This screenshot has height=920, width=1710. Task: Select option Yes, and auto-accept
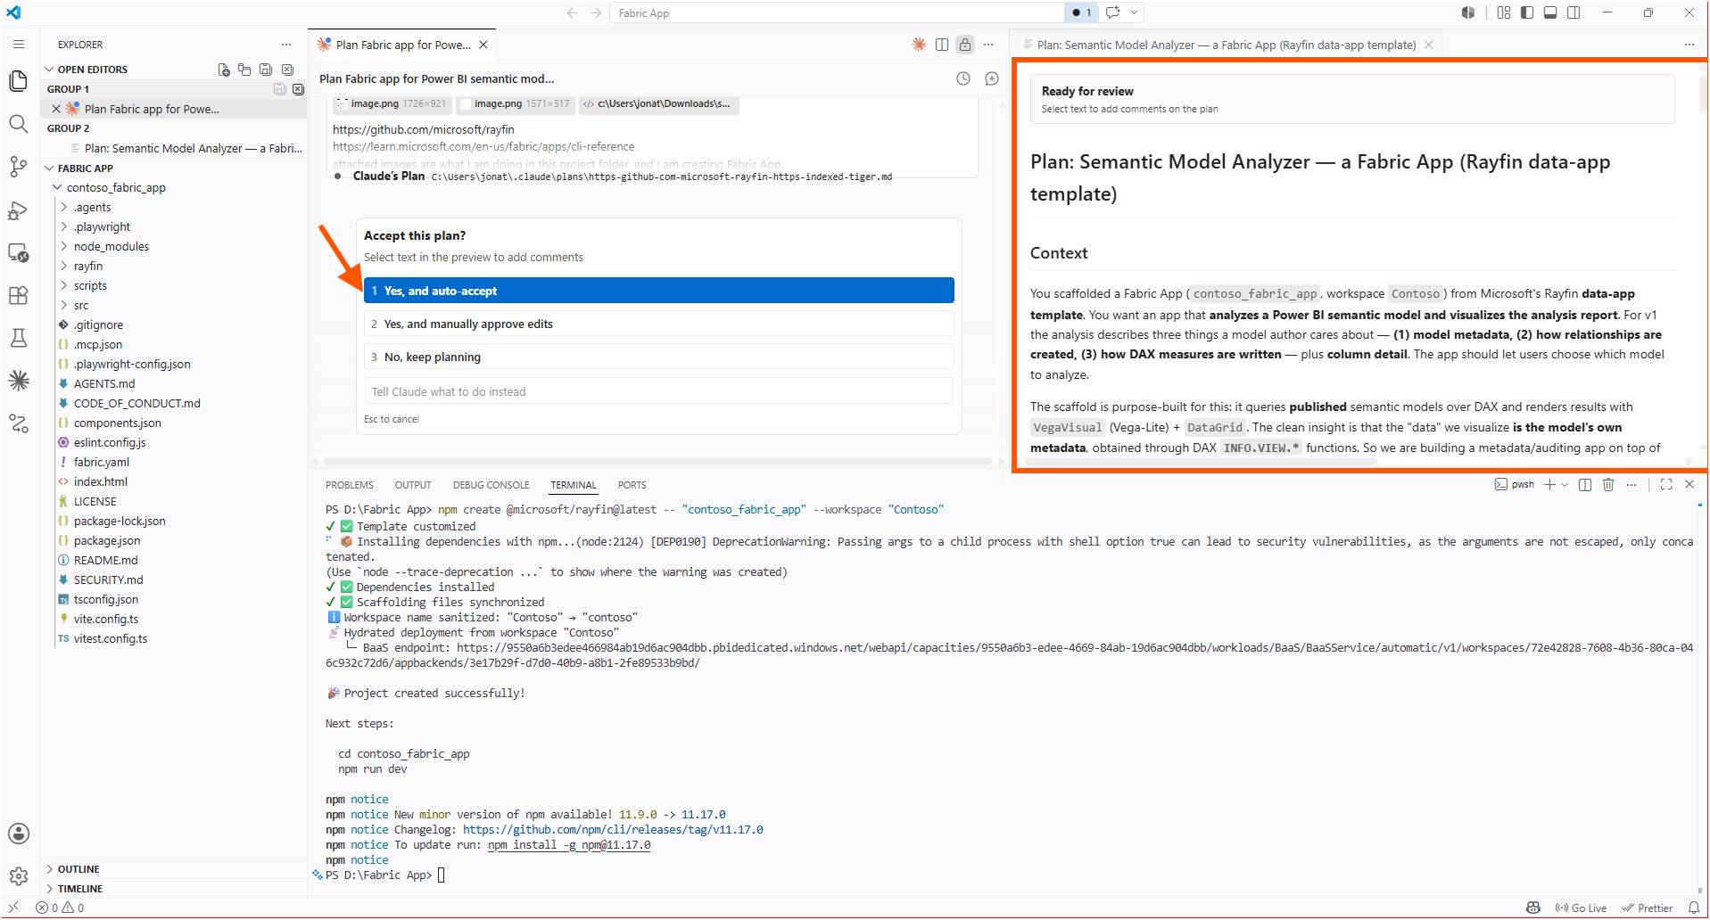(659, 291)
